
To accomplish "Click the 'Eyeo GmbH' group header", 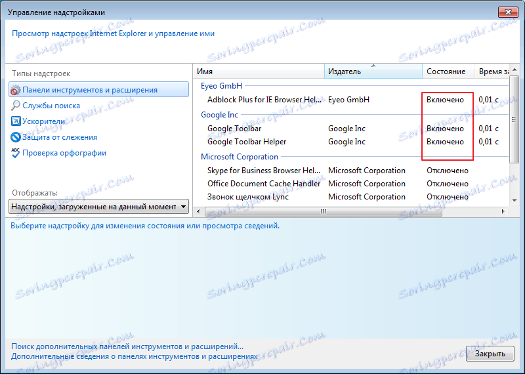I will pyautogui.click(x=221, y=86).
